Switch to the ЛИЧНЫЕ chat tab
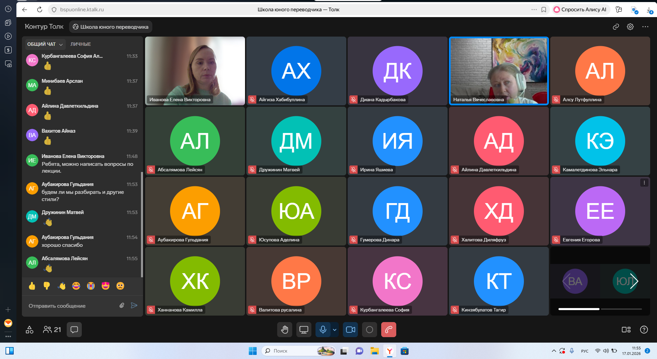This screenshot has width=657, height=359. pyautogui.click(x=80, y=44)
